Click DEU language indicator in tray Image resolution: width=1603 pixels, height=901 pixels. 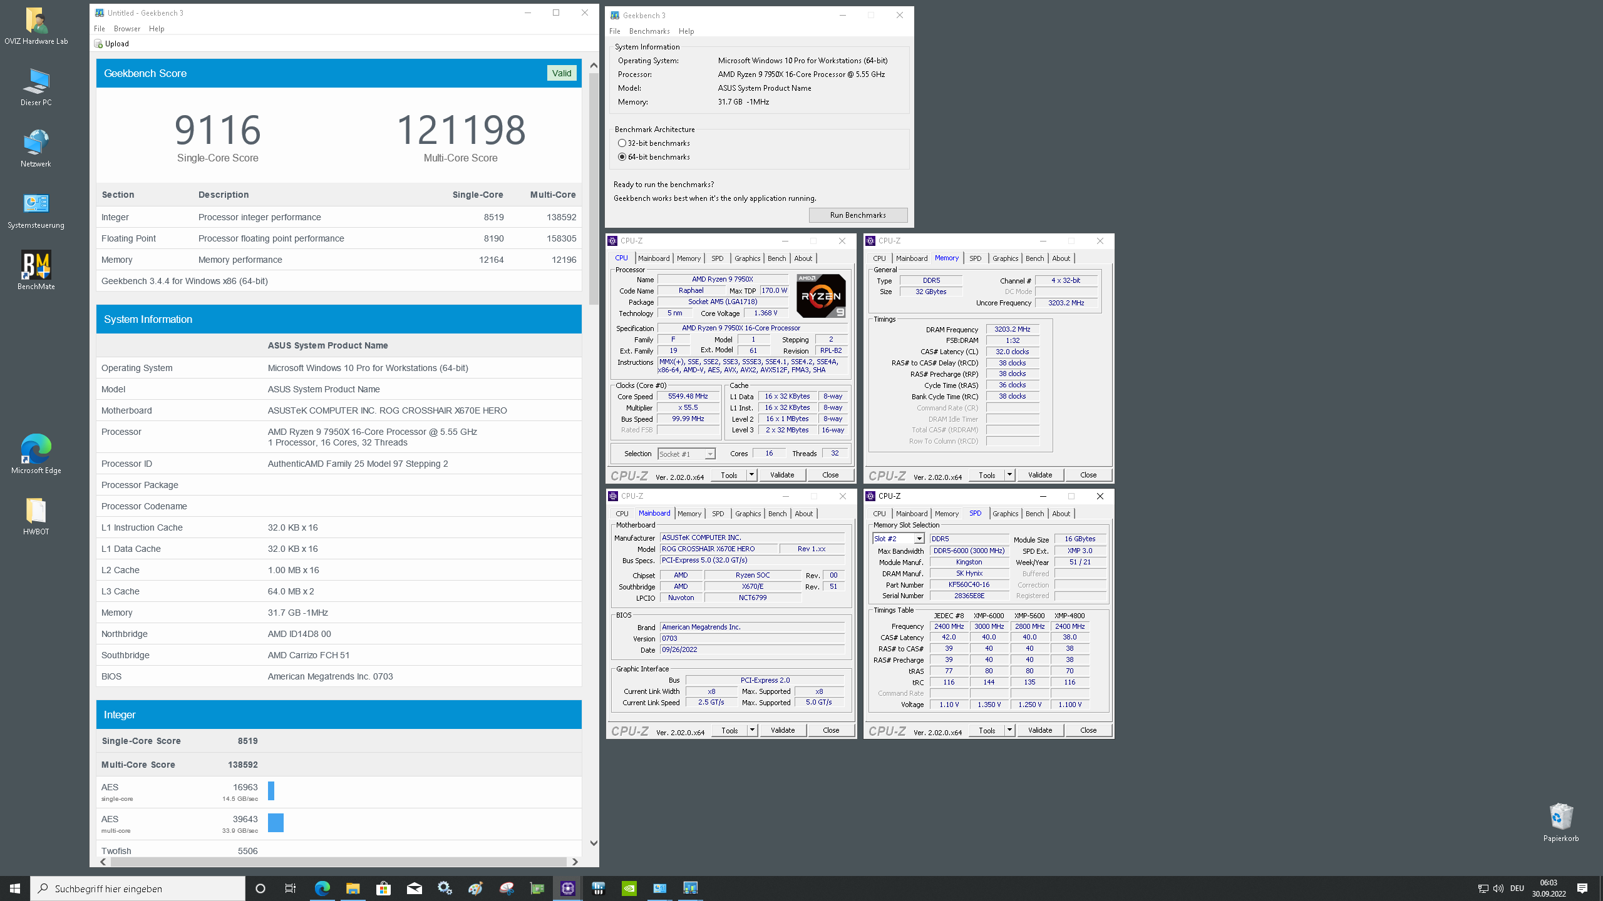[x=1517, y=888]
